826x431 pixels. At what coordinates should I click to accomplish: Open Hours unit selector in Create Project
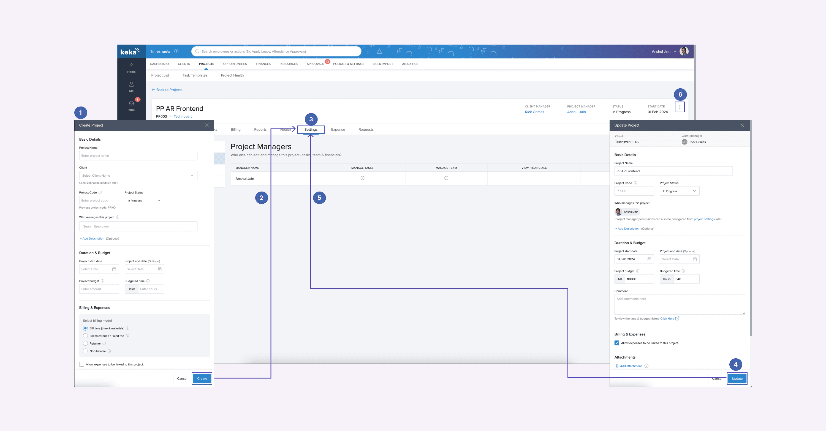pyautogui.click(x=131, y=289)
